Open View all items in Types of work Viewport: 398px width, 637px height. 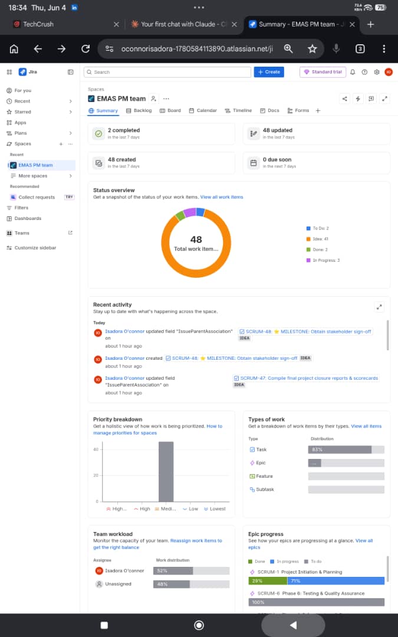[366, 426]
